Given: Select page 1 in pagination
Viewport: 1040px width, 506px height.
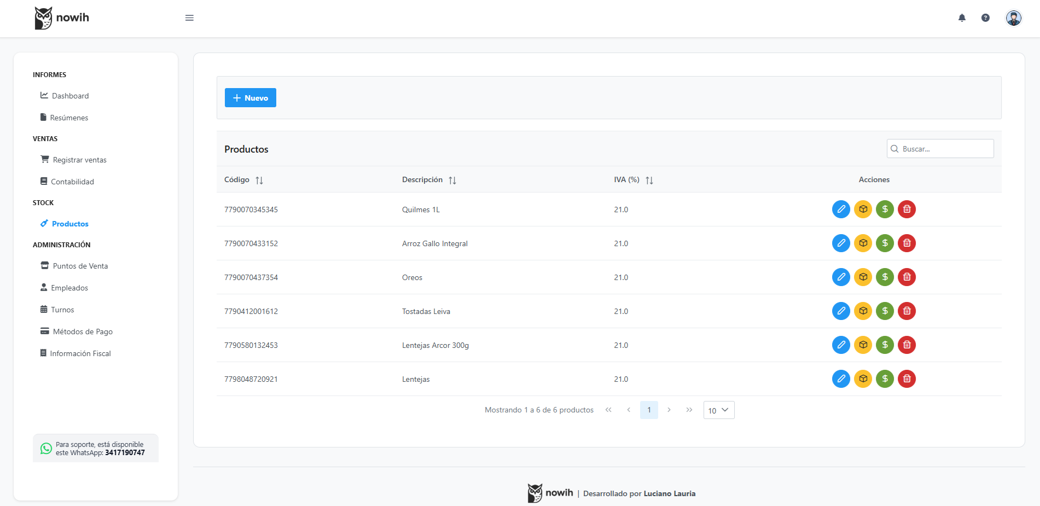Looking at the screenshot, I should pyautogui.click(x=649, y=410).
